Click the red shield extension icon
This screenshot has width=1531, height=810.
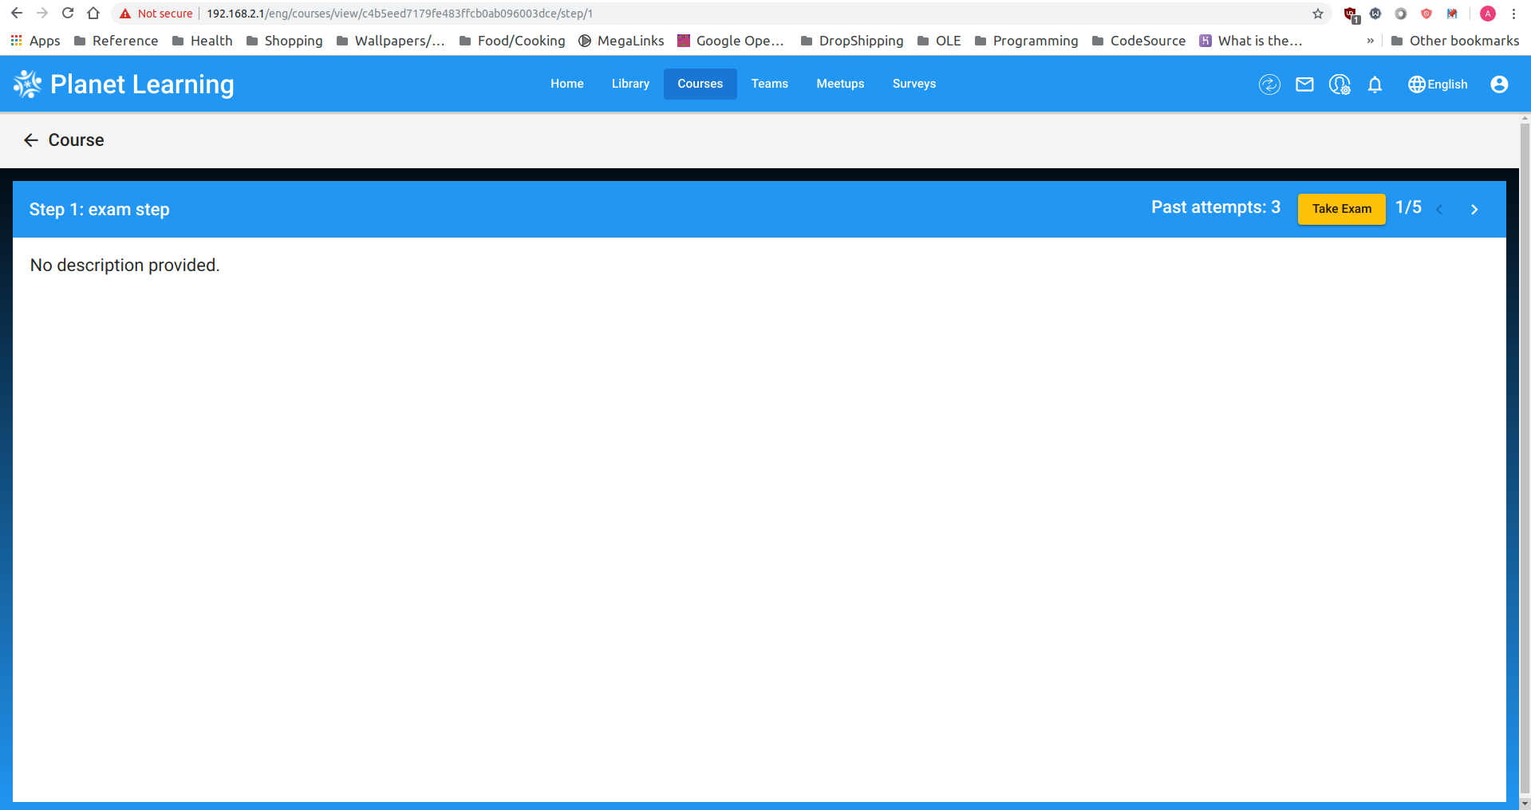pyautogui.click(x=1426, y=14)
